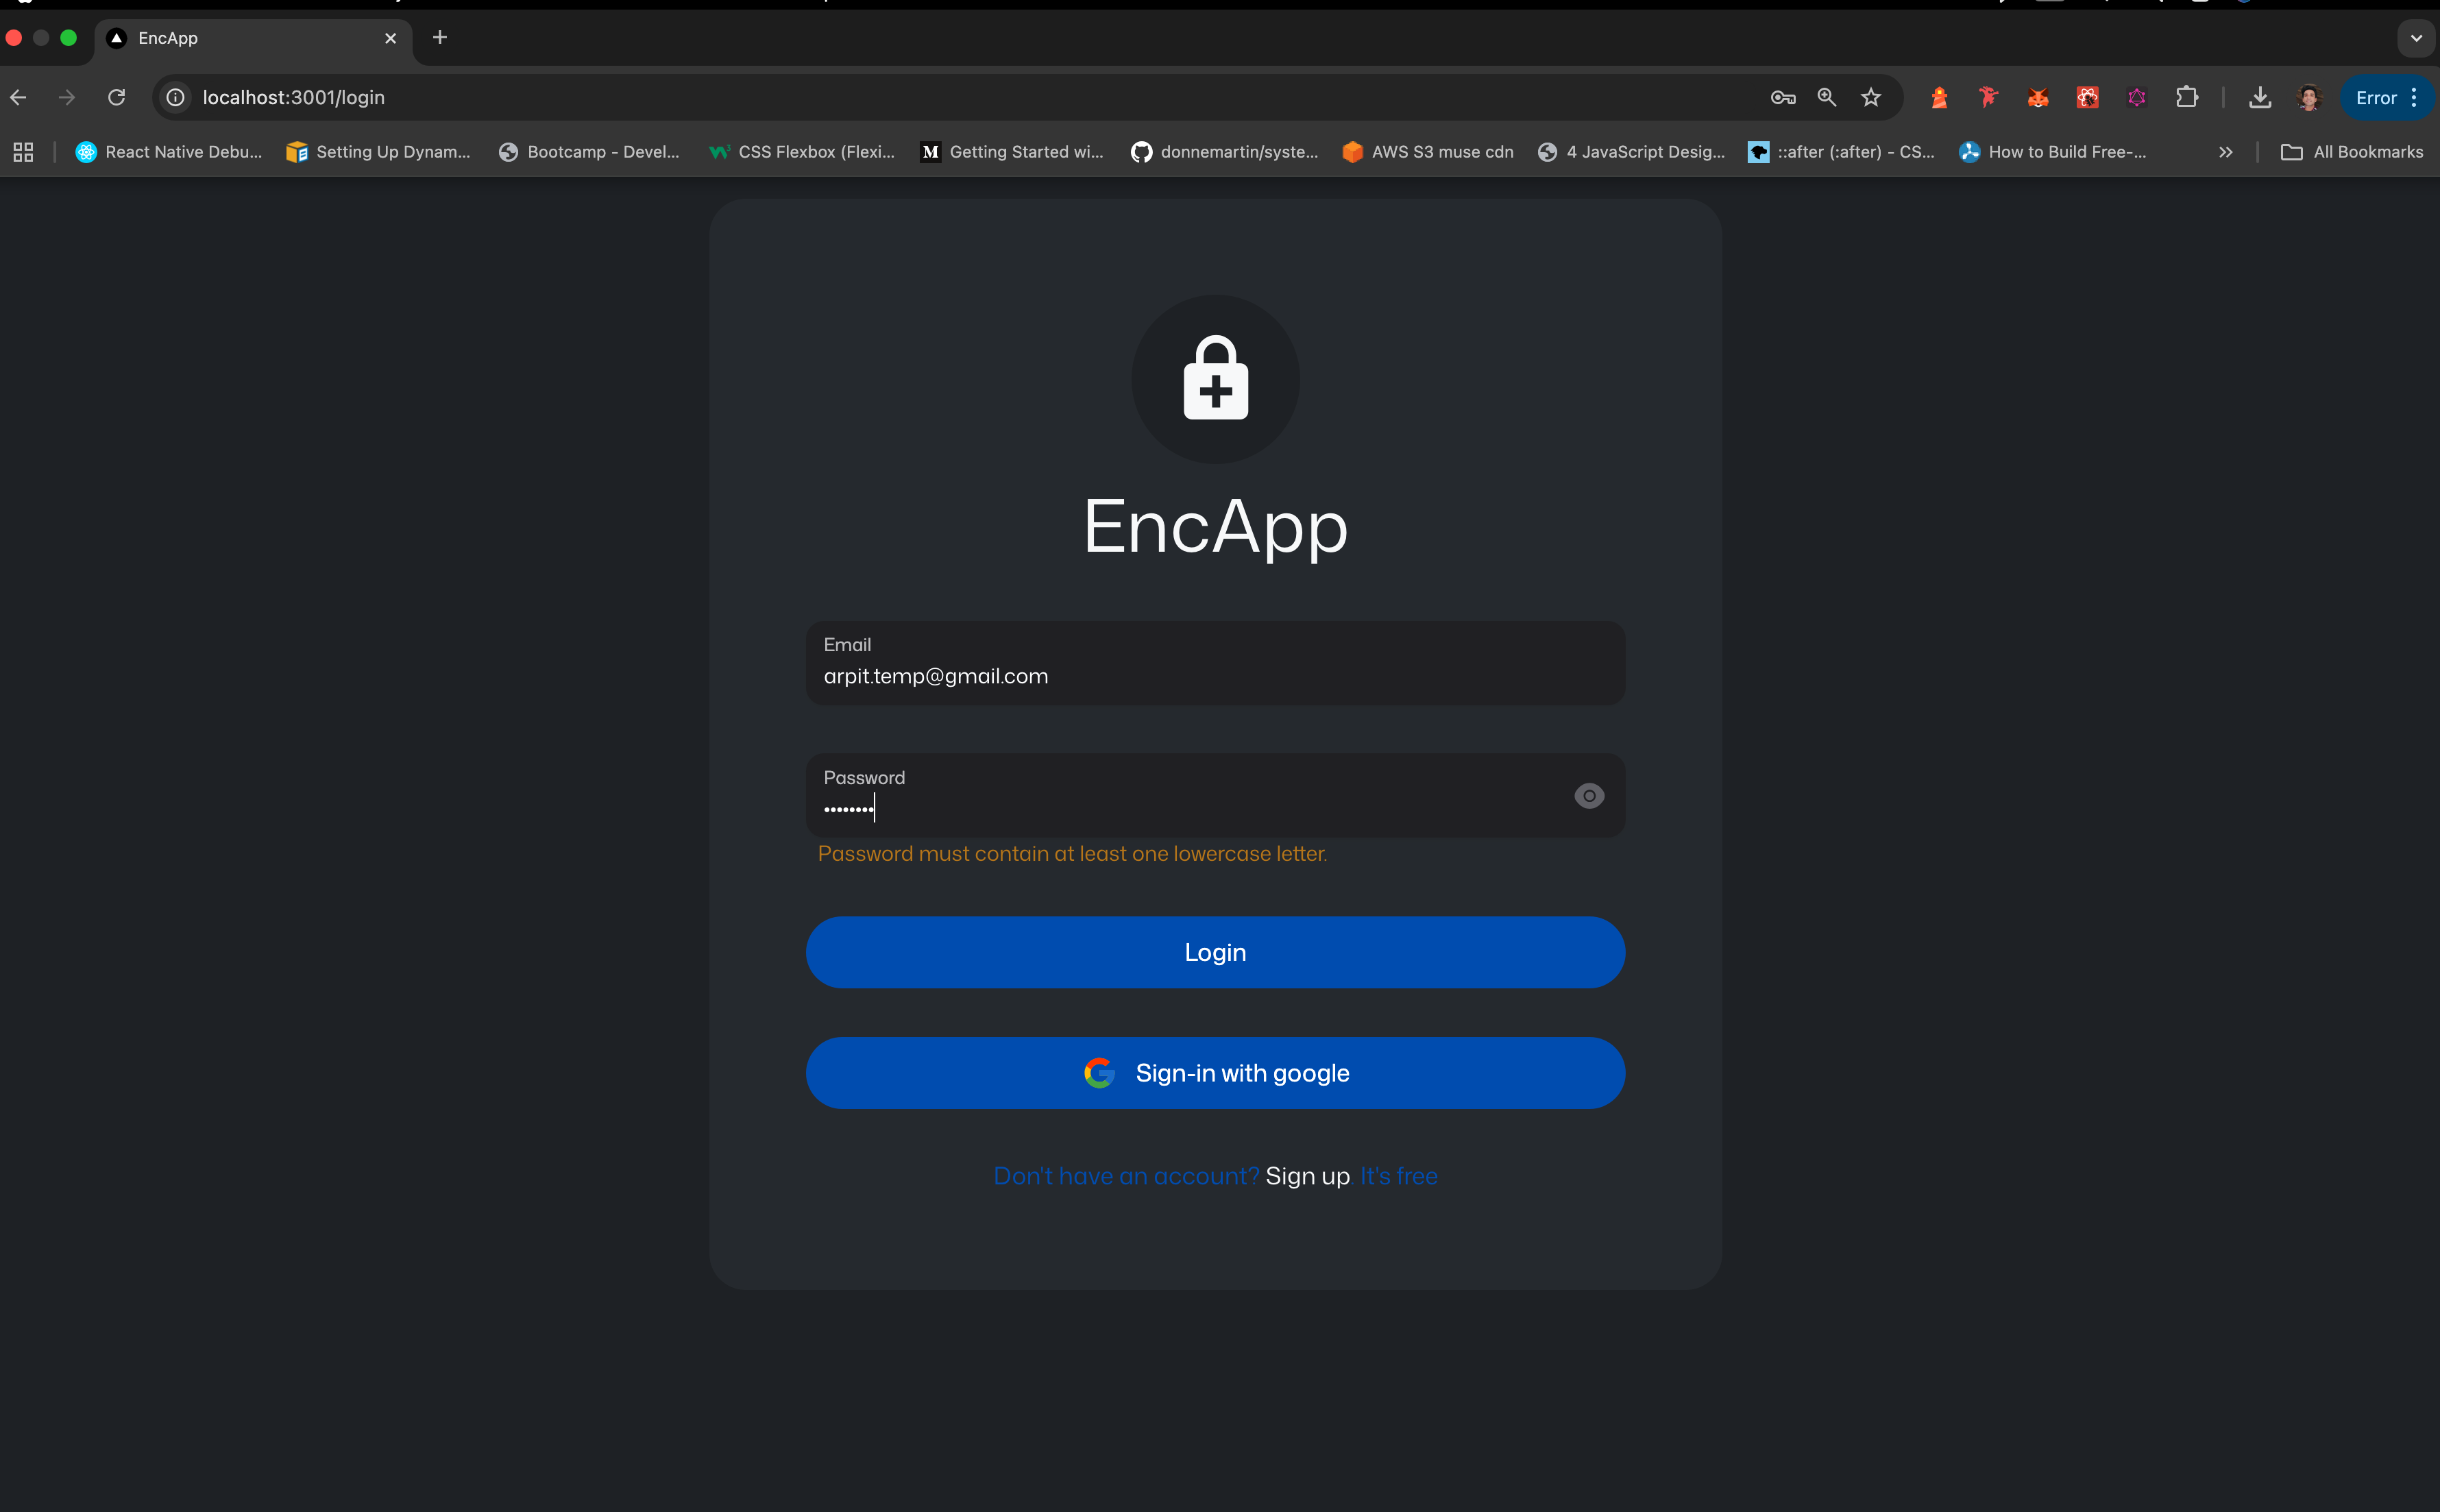This screenshot has height=1512, width=2440.
Task: Toggle password visibility eye icon
Action: click(x=1588, y=796)
